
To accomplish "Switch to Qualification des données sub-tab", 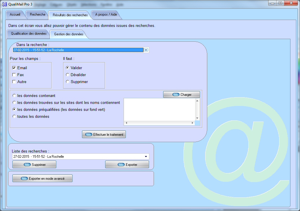I will (x=29, y=34).
